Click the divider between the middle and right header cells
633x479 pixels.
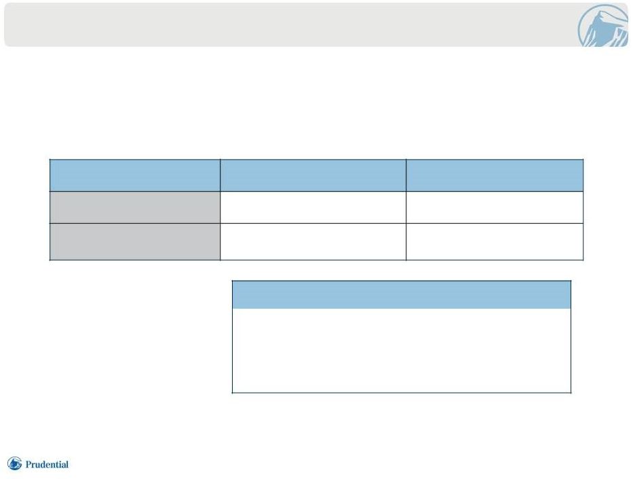[406, 176]
